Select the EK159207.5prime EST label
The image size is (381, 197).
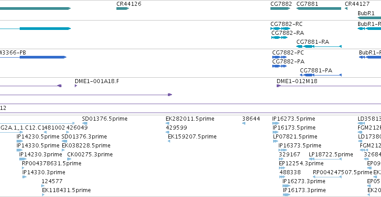[x=192, y=137]
